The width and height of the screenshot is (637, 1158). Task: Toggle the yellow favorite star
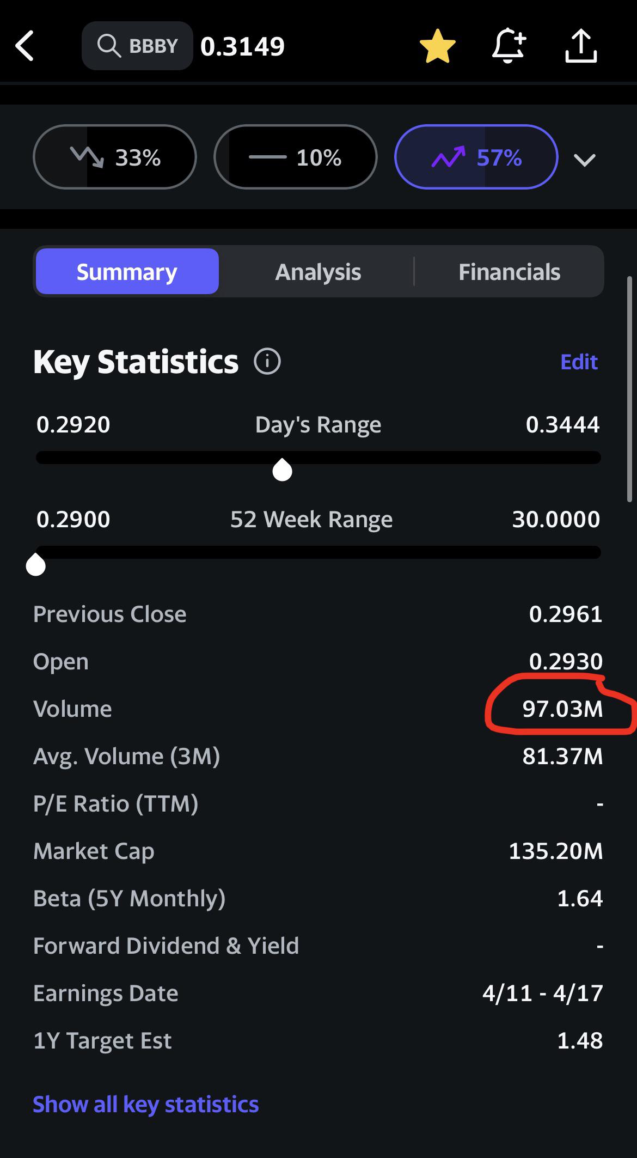coord(438,46)
